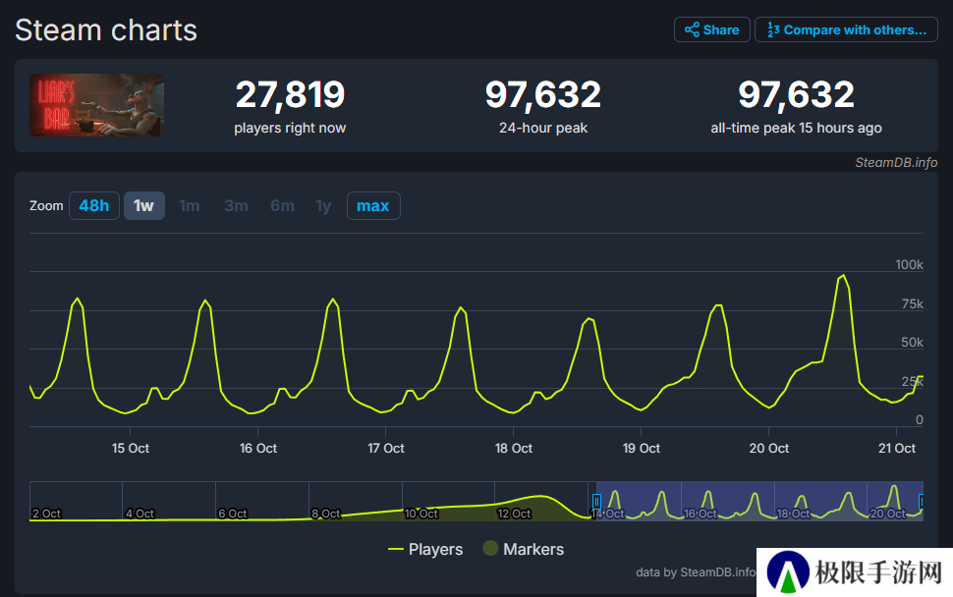The height and width of the screenshot is (597, 953).
Task: Click the Share button
Action: pos(711,29)
